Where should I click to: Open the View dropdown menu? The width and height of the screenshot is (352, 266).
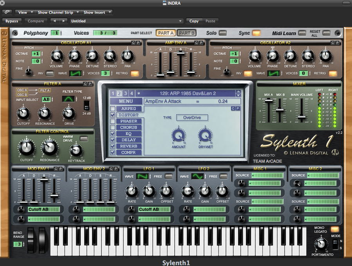tap(25, 13)
